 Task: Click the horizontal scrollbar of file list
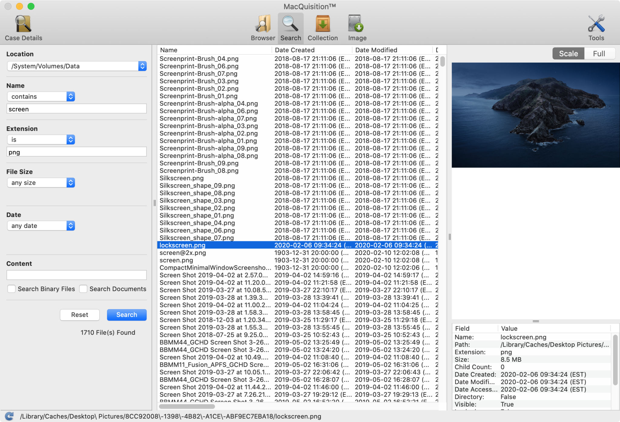click(x=187, y=406)
